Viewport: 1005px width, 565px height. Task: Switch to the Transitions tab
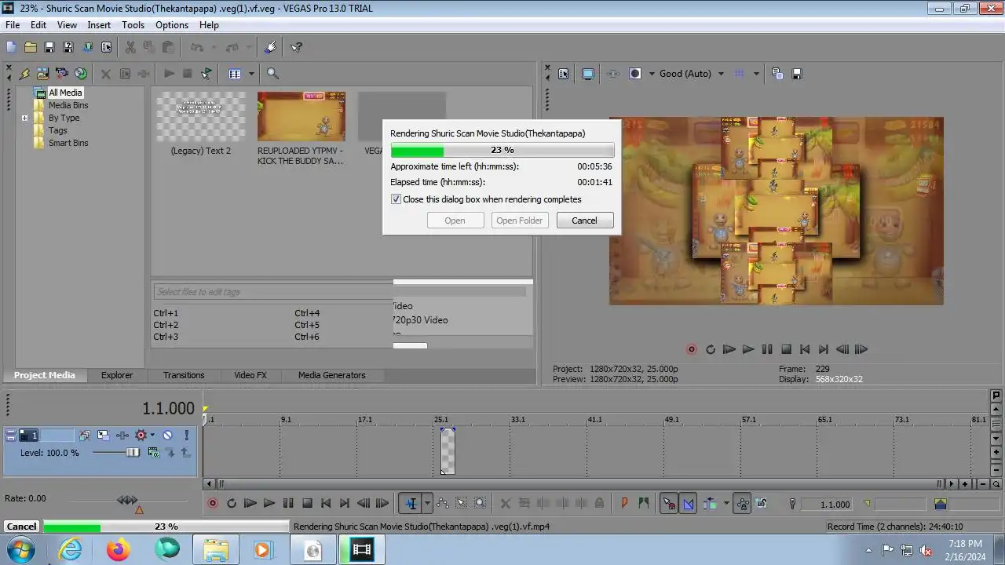click(x=184, y=375)
